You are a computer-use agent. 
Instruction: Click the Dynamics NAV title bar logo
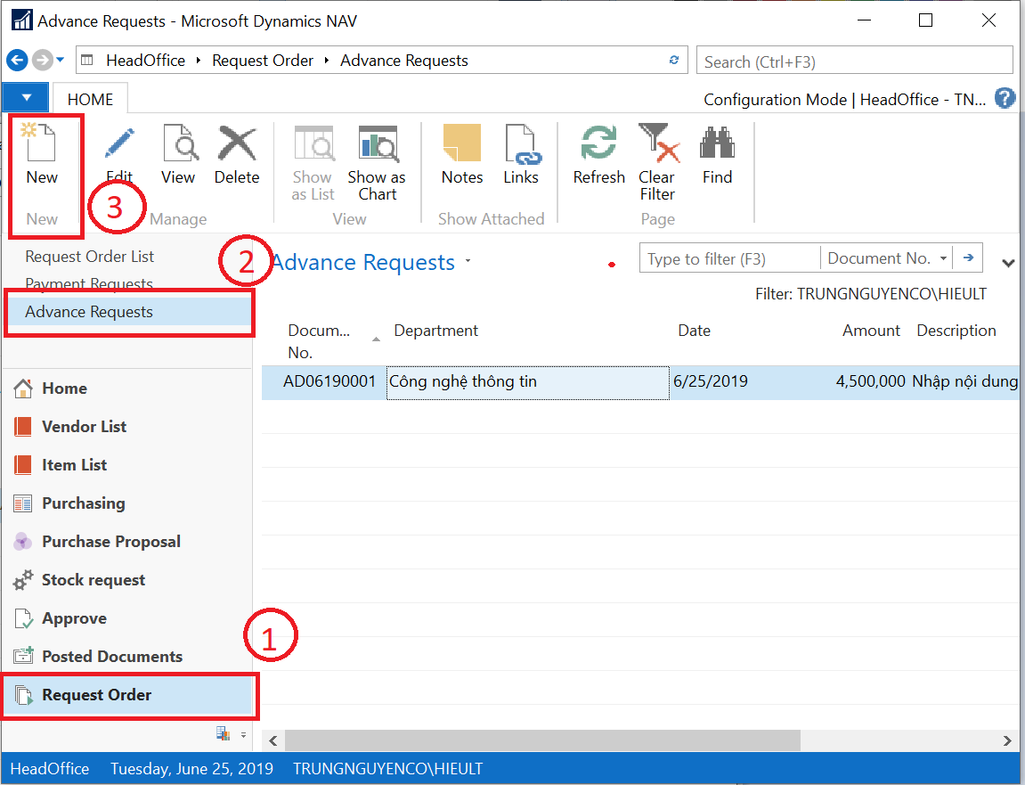point(21,20)
